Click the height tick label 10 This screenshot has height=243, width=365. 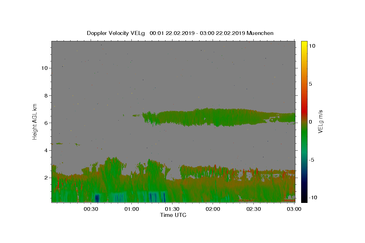click(x=44, y=68)
